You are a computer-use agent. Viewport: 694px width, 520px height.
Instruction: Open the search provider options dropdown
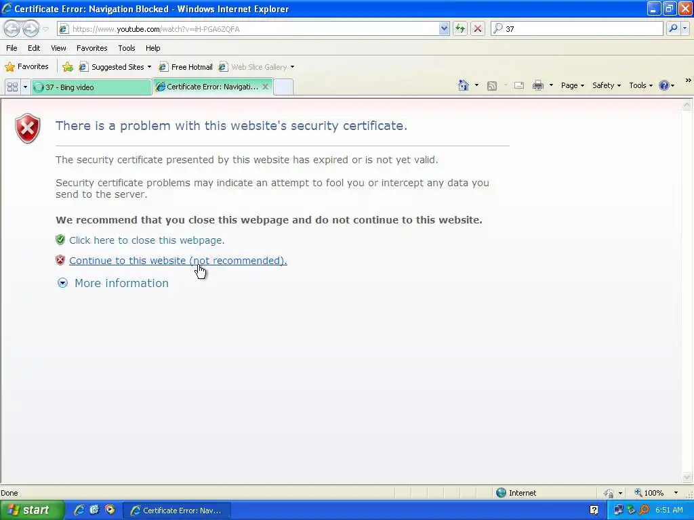click(685, 28)
